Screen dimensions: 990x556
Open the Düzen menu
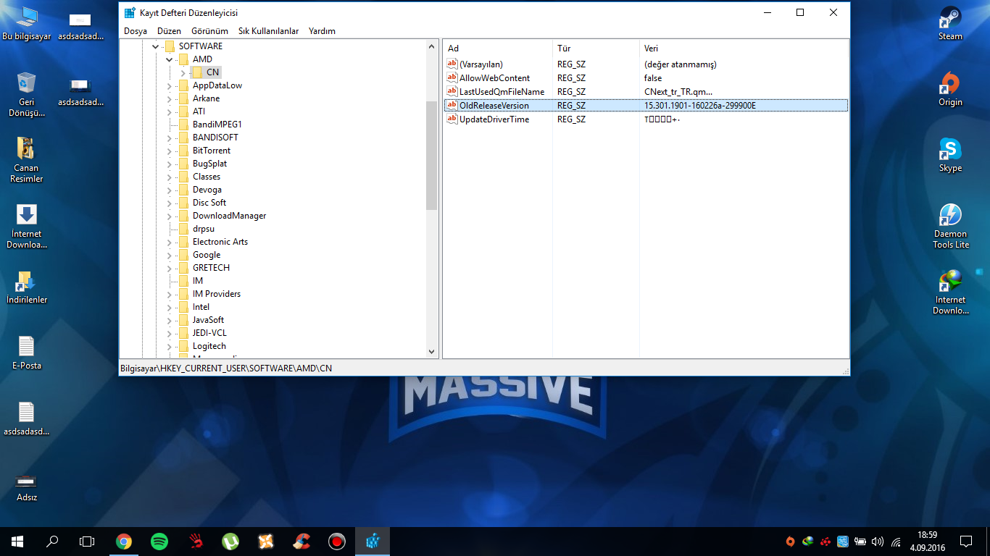(x=169, y=31)
